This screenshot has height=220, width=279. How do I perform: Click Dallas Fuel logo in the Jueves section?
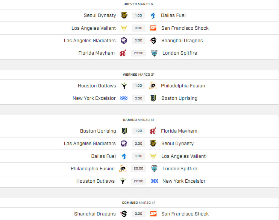point(153,15)
